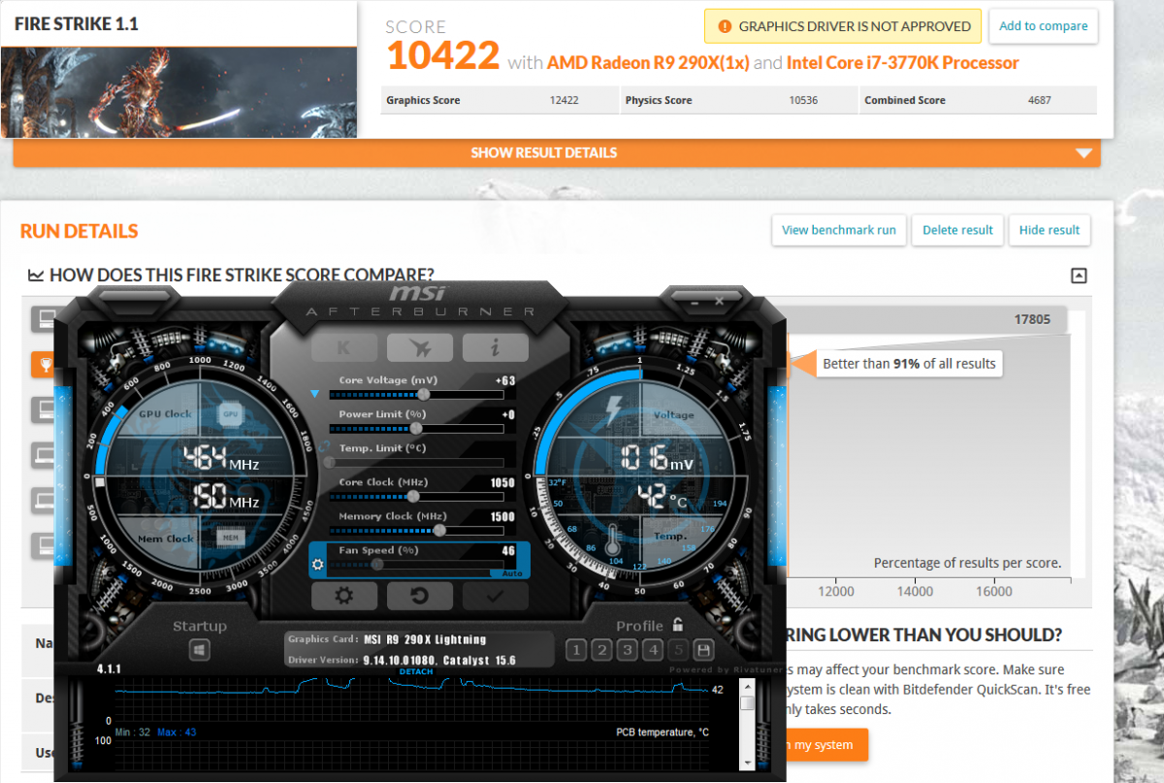Reset Afterburner settings to defaults
Image resolution: width=1164 pixels, height=783 pixels.
(x=420, y=596)
